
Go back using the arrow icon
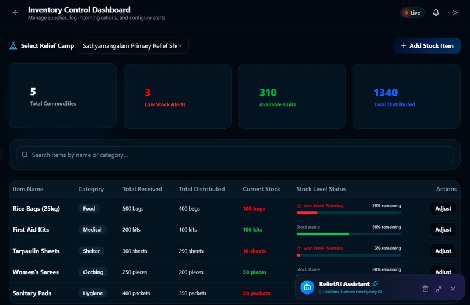tap(16, 13)
